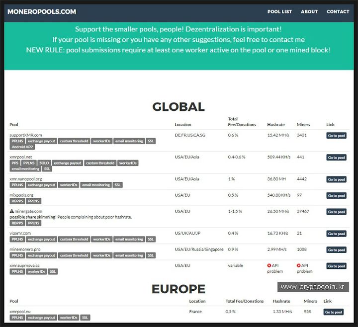Click the SOLO tag under xmrpool.net
Screen dimensions: 358x327
[x=44, y=163]
